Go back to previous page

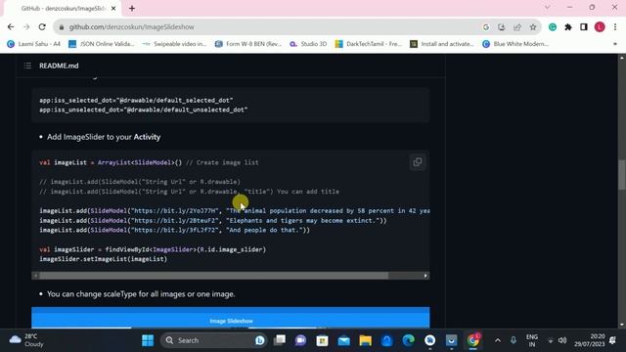(x=11, y=26)
